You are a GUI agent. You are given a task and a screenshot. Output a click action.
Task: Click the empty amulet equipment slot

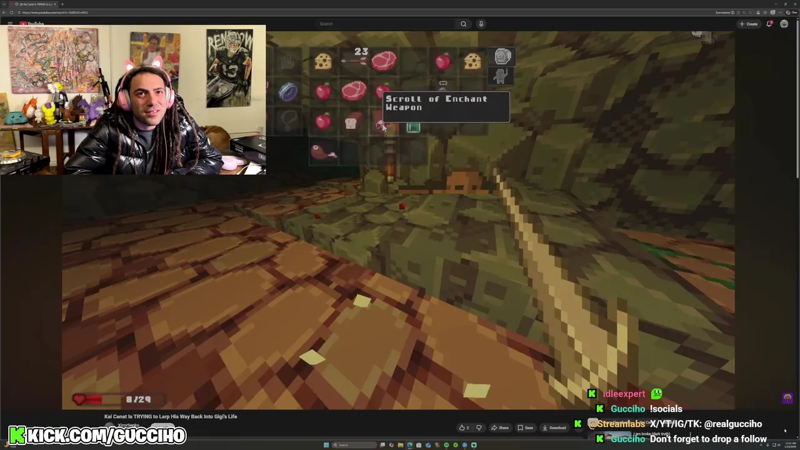[x=288, y=119]
